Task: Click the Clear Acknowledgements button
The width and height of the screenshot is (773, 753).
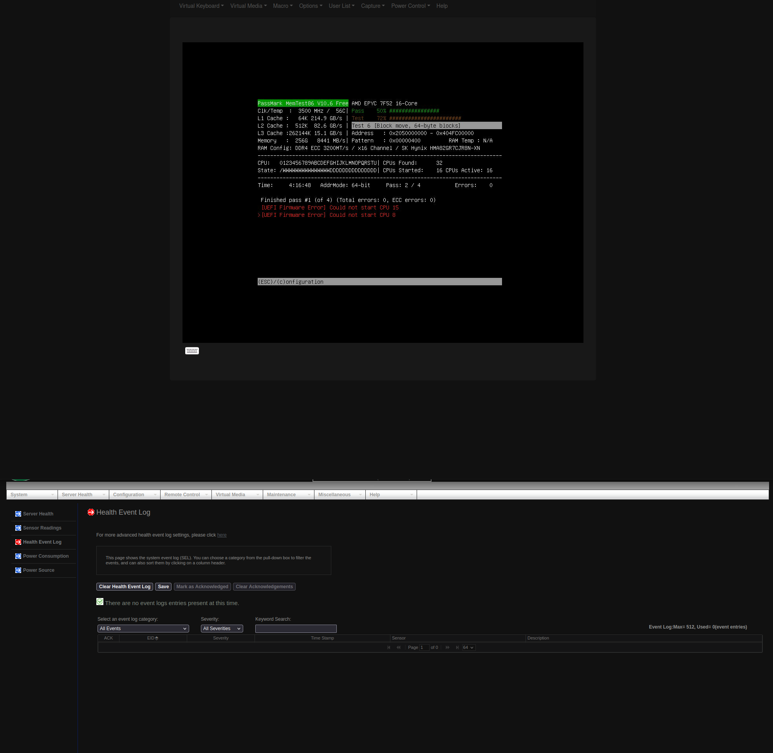Action: tap(264, 587)
